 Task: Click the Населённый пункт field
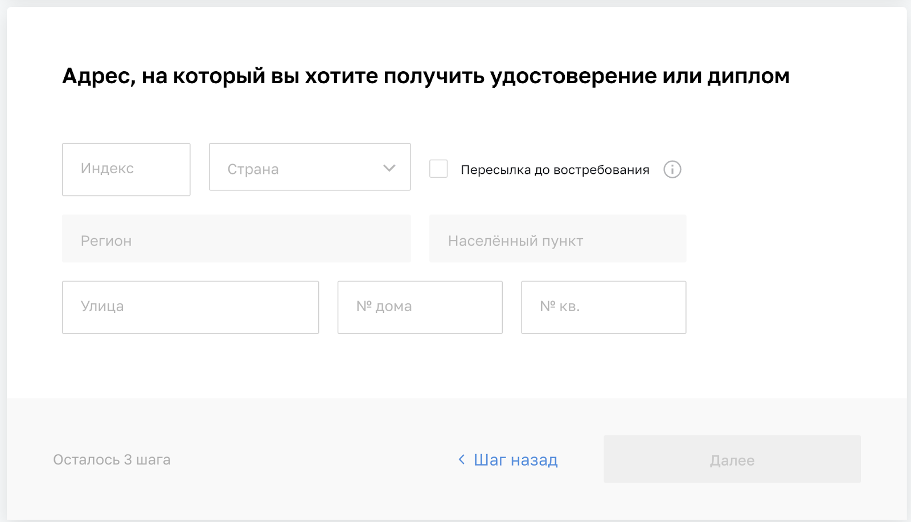[557, 239]
